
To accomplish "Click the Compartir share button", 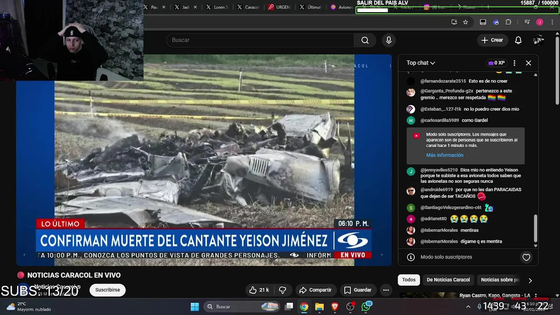I will (315, 290).
